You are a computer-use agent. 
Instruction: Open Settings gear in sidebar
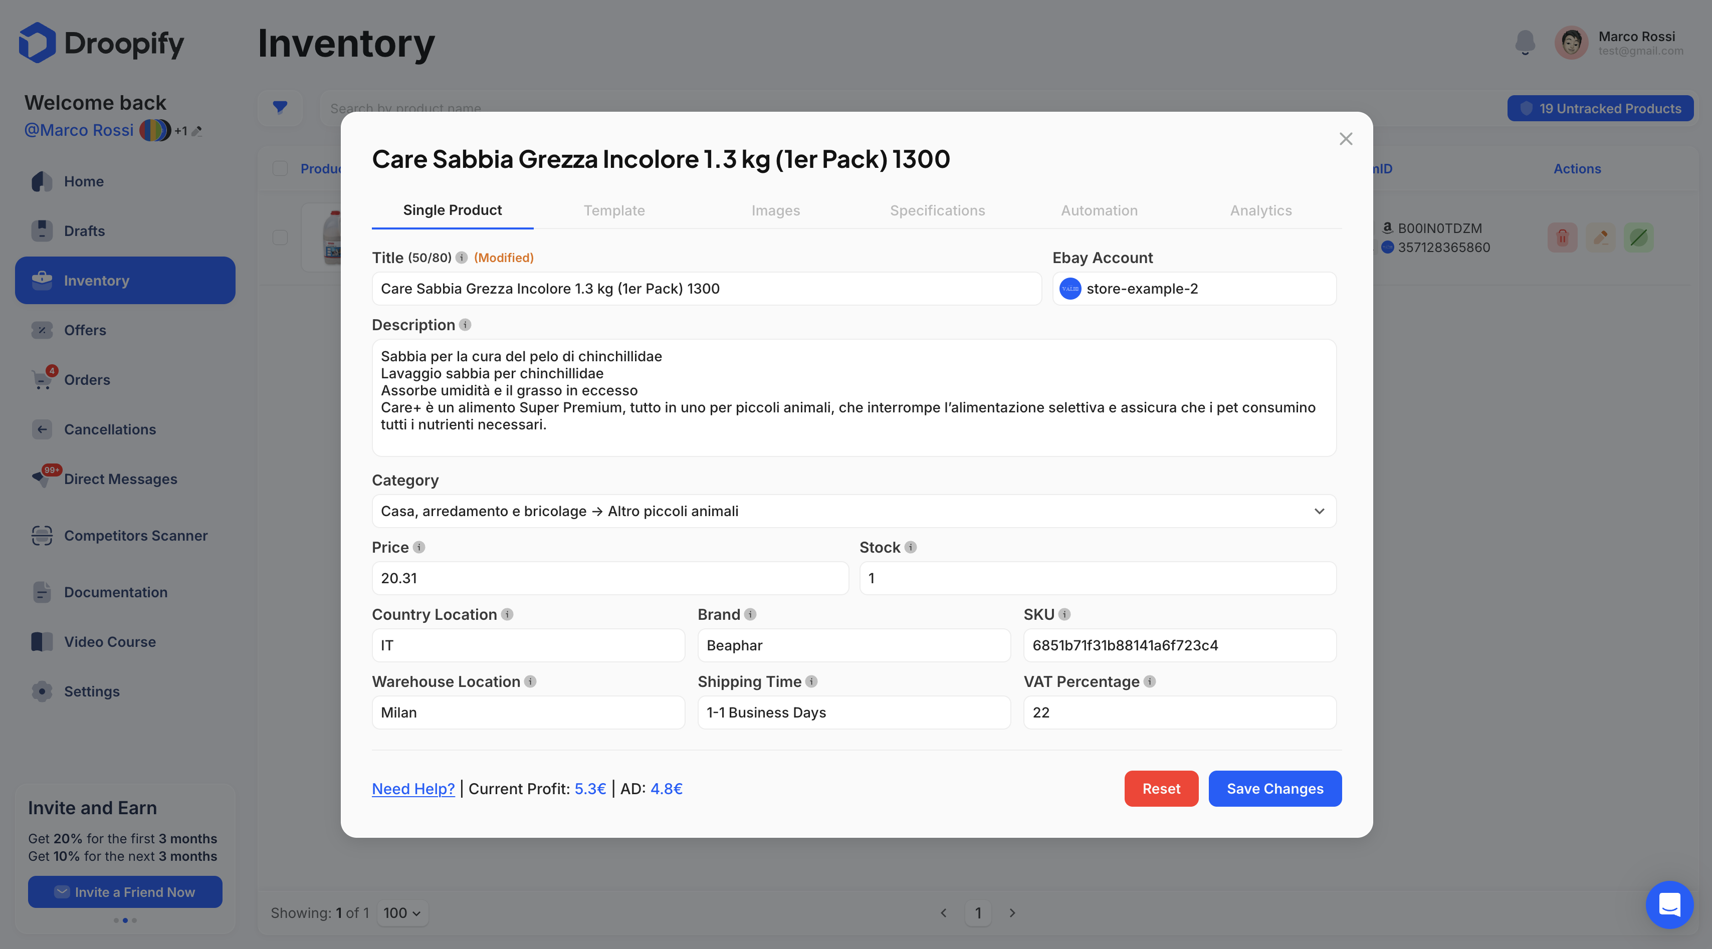pyautogui.click(x=42, y=692)
